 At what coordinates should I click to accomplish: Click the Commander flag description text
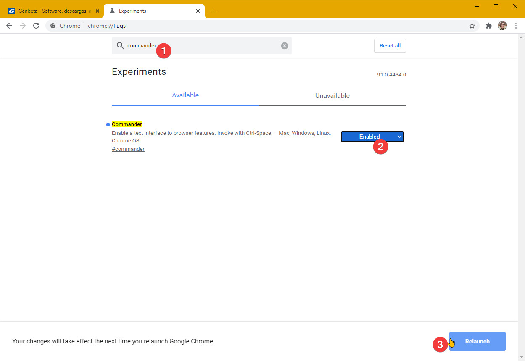click(221, 137)
